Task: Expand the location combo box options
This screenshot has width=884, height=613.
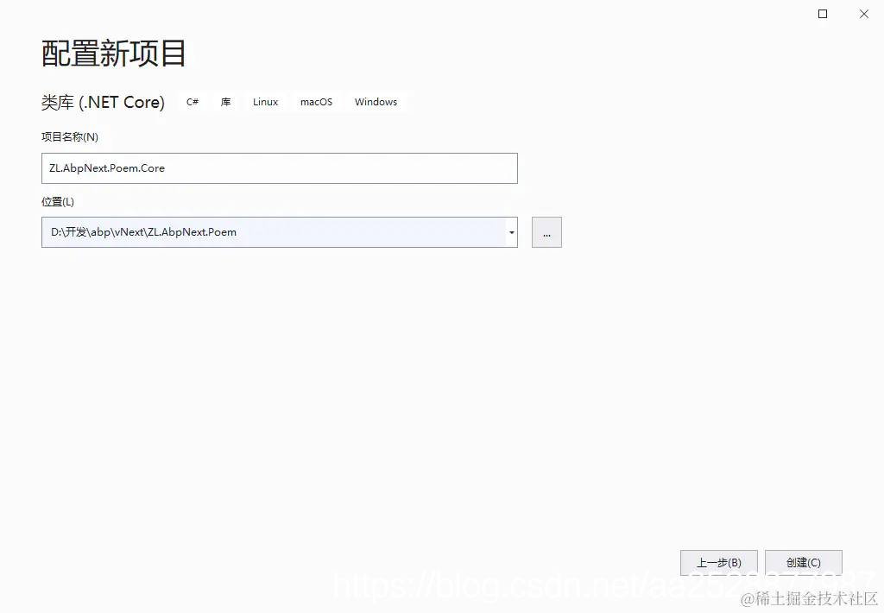Action: point(510,231)
